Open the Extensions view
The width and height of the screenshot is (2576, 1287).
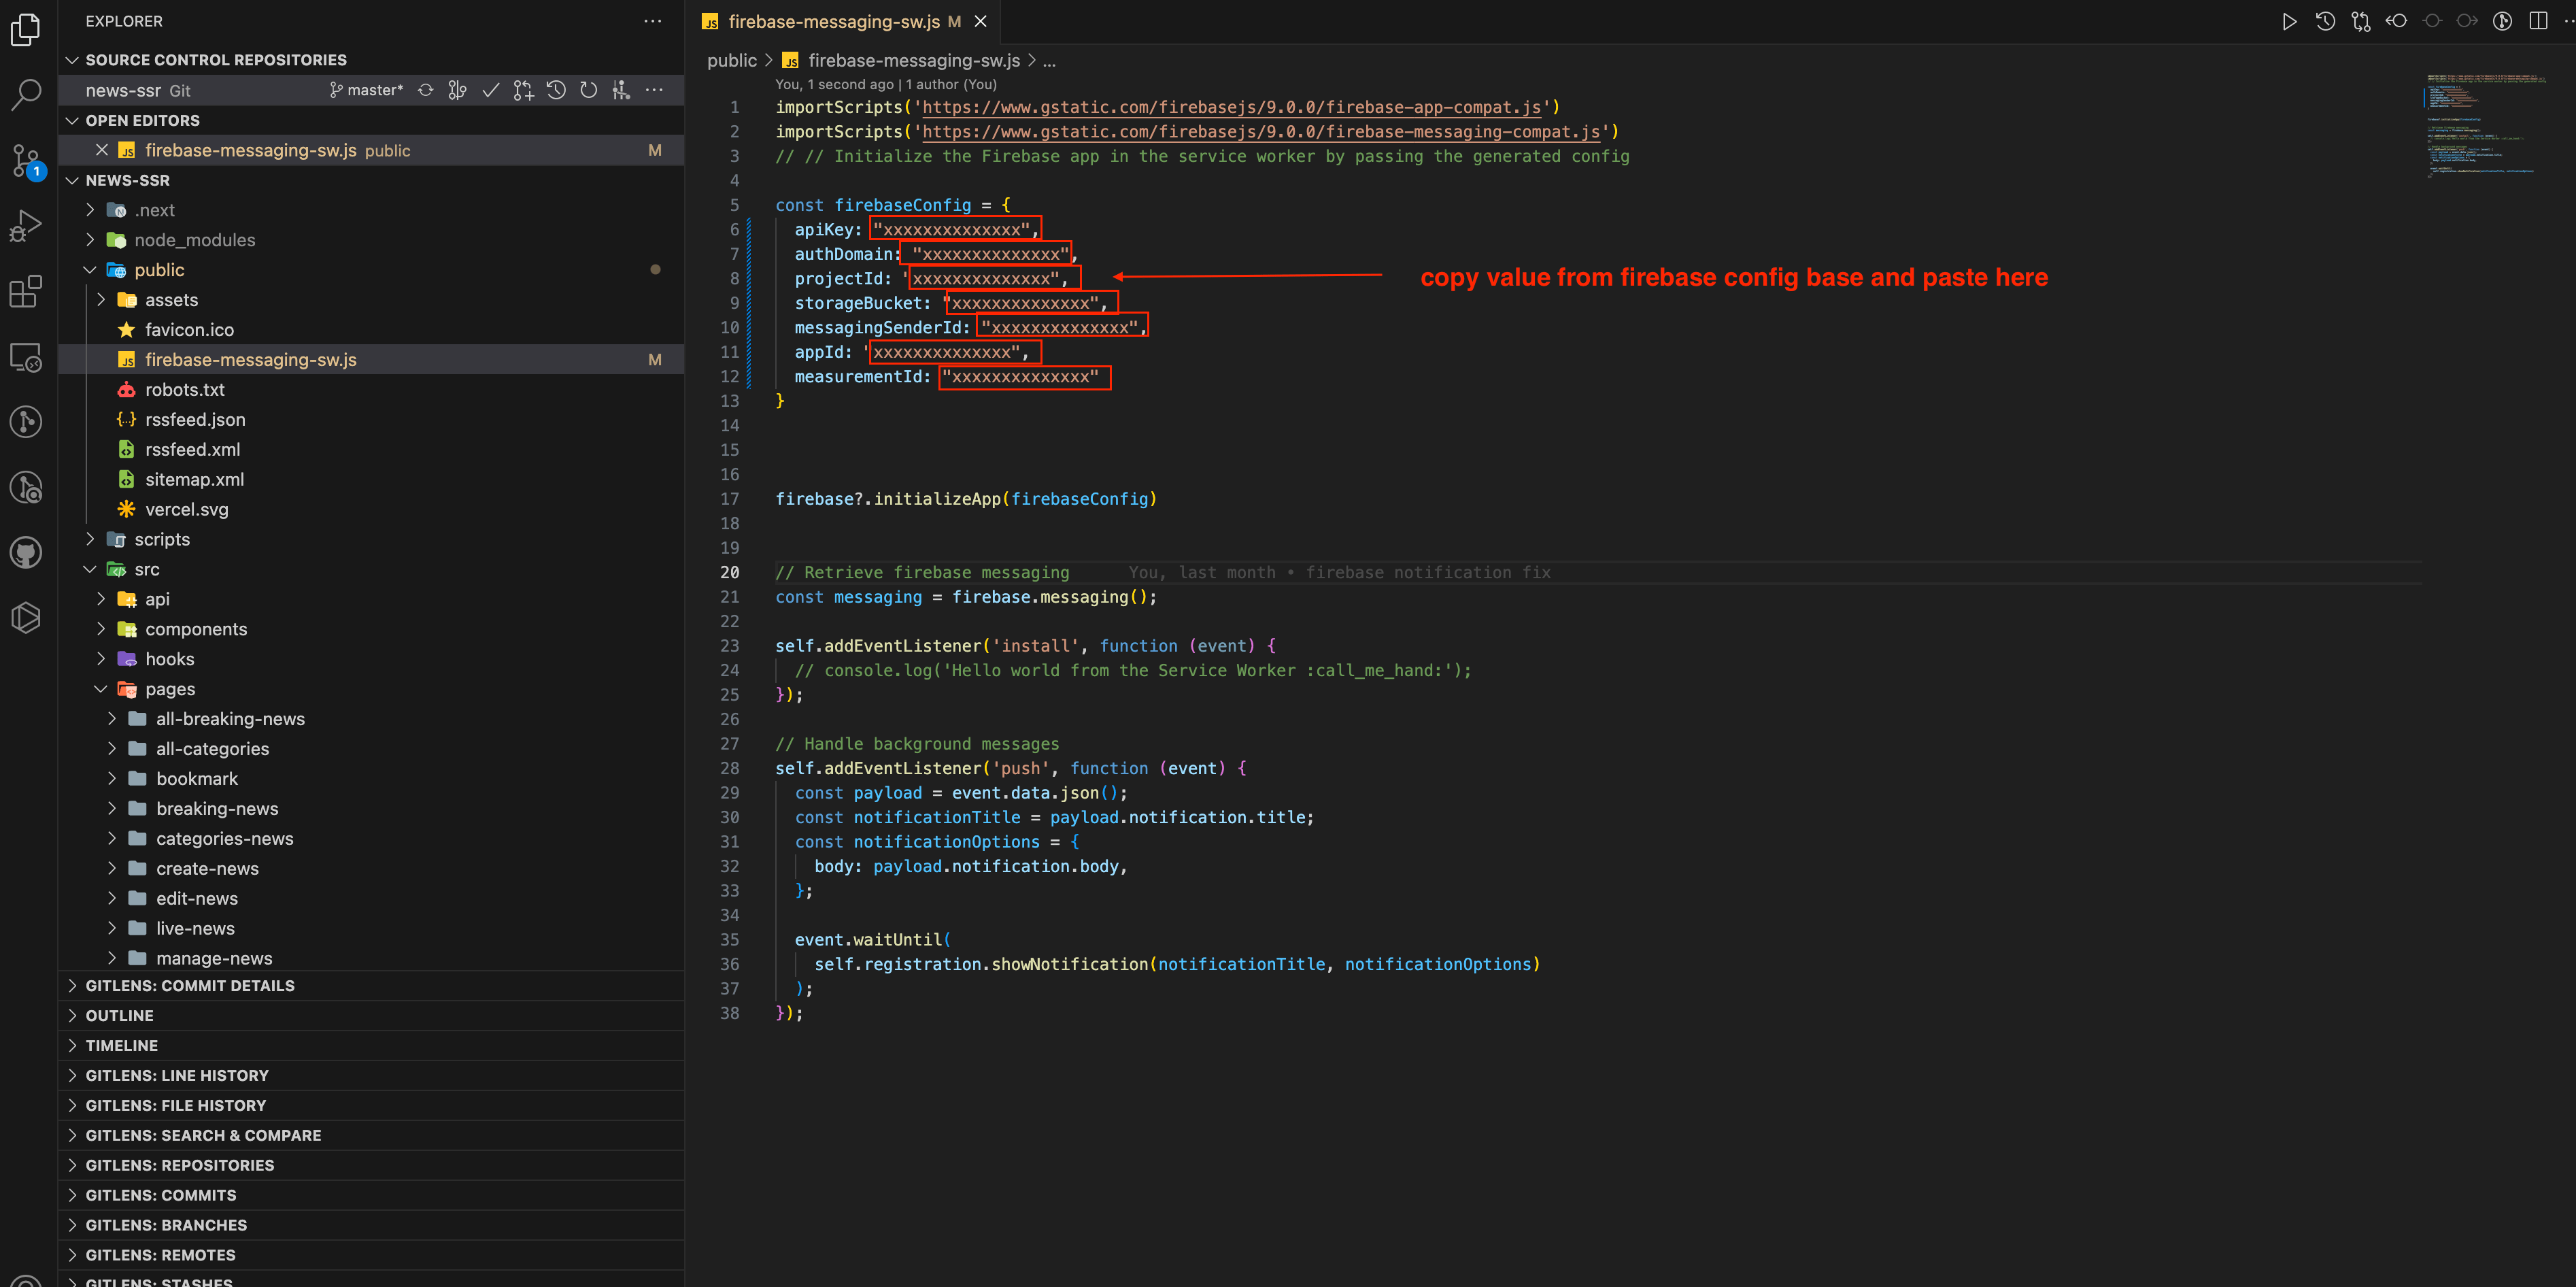26,291
